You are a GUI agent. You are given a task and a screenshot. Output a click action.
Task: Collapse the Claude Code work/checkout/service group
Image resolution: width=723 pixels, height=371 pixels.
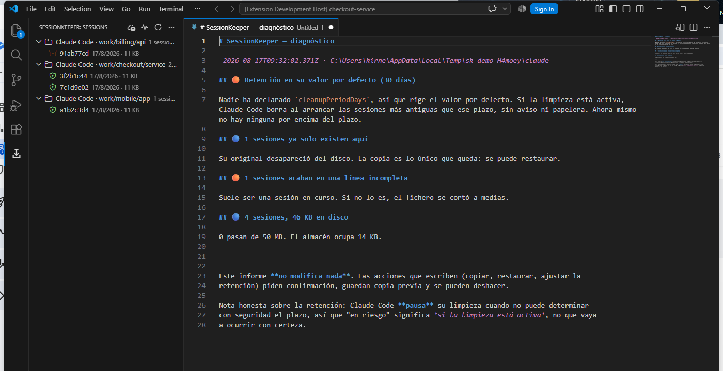tap(39, 64)
